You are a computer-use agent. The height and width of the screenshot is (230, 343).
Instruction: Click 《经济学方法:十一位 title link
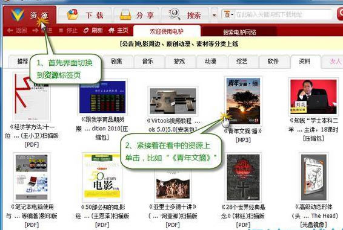pyautogui.click(x=32, y=136)
